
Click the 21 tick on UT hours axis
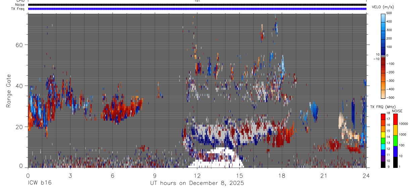coord(324,176)
